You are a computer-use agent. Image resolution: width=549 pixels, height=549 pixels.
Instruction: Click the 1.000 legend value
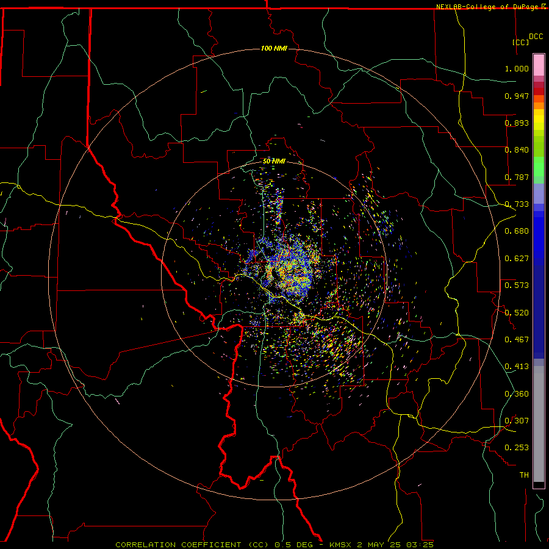pos(517,68)
